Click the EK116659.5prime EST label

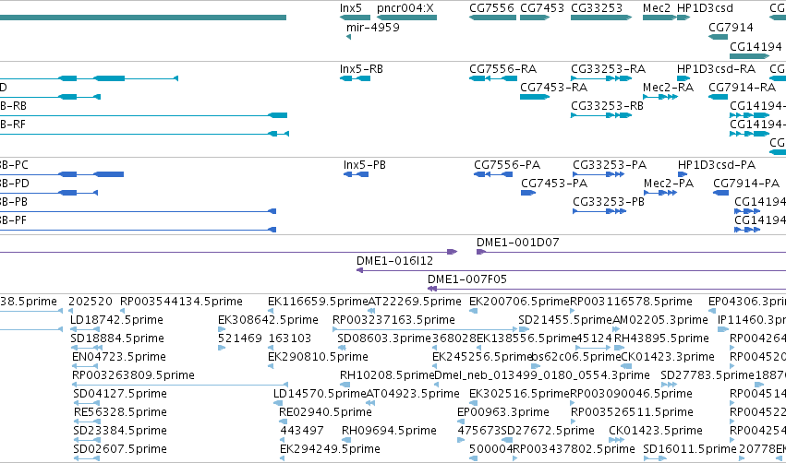point(318,302)
